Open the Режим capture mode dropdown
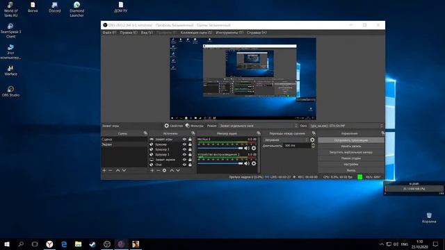Viewport: 445px width, 250px height. tap(259, 126)
